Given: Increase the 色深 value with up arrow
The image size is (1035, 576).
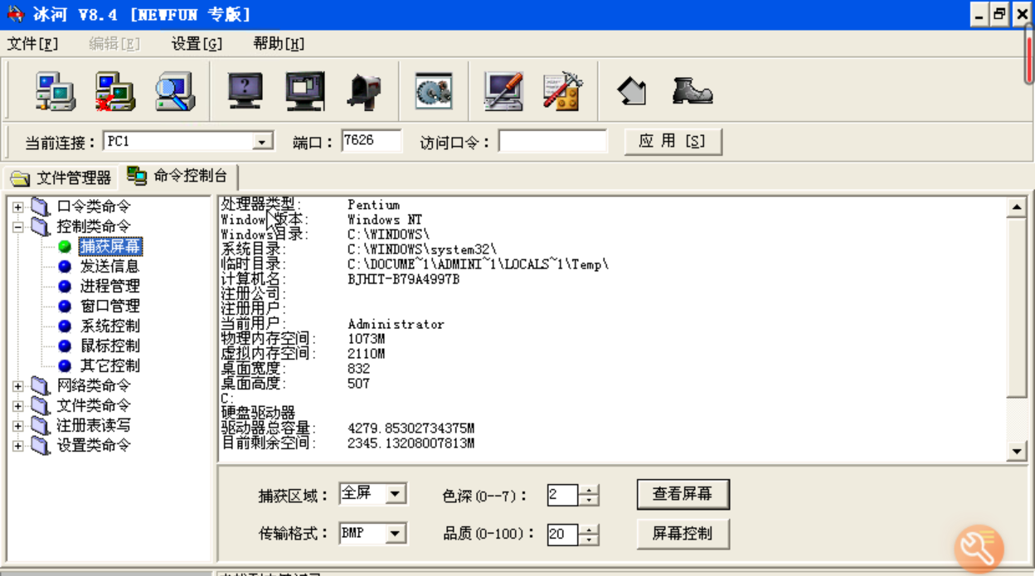Looking at the screenshot, I should click(589, 491).
